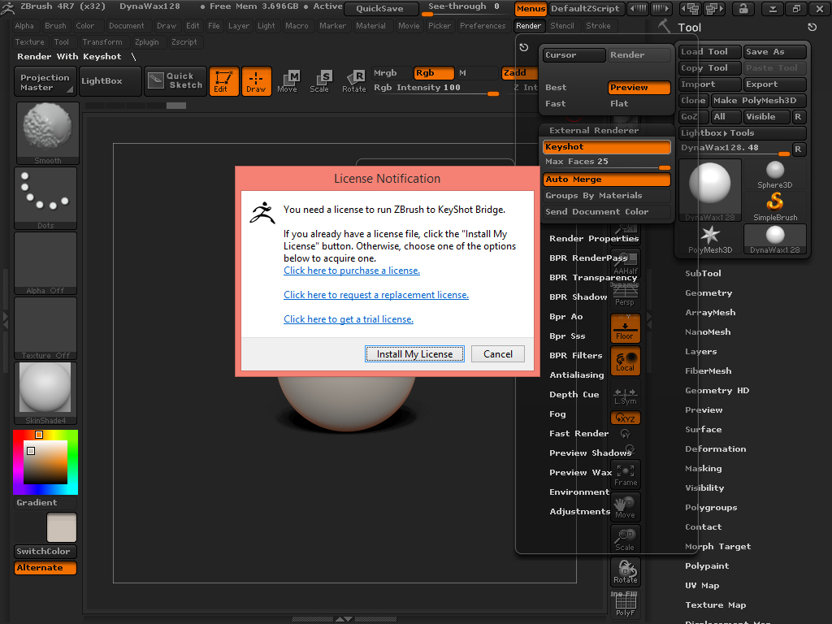Expand the BPR Shadow section
This screenshot has width=832, height=624.
[578, 297]
